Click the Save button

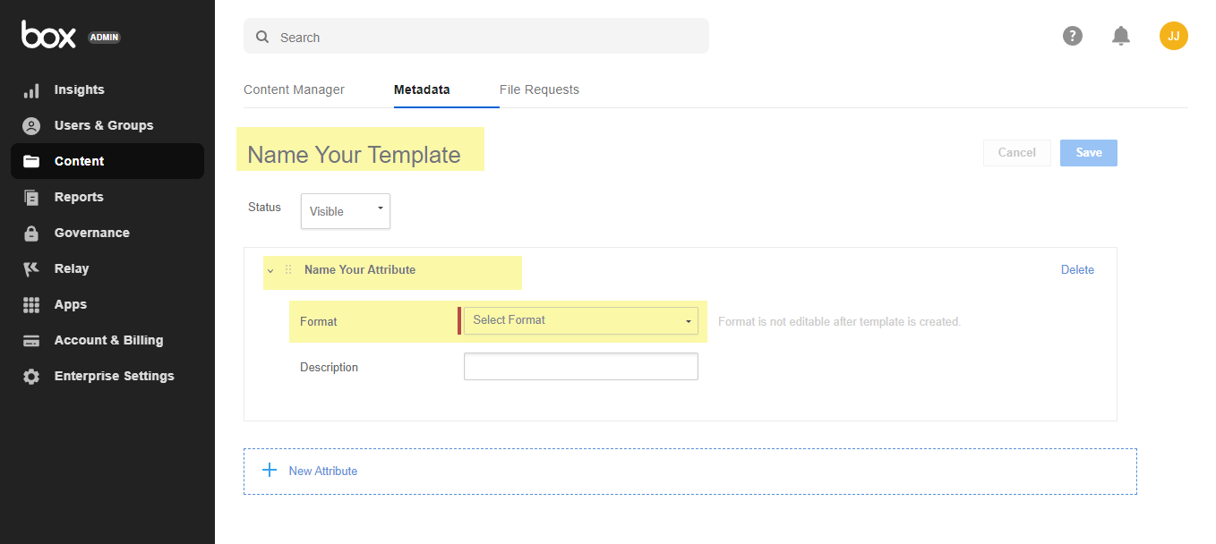(1089, 153)
